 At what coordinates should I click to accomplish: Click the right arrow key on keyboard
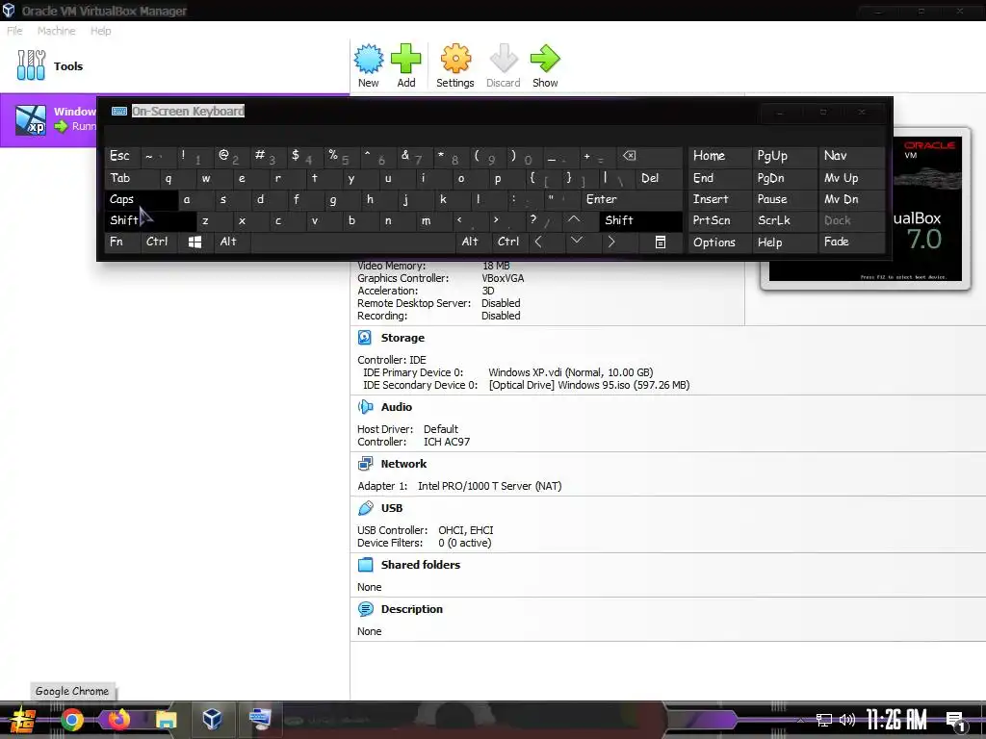click(x=611, y=242)
